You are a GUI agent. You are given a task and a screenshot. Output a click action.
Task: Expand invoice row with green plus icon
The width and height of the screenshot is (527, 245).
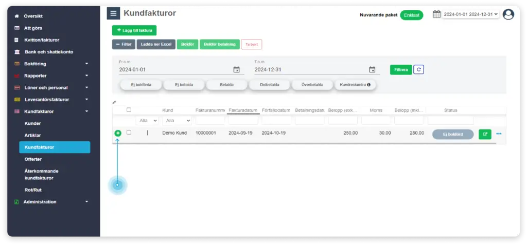tap(118, 133)
